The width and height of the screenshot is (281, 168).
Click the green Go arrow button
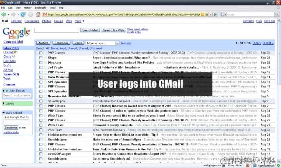pyautogui.click(x=216, y=14)
